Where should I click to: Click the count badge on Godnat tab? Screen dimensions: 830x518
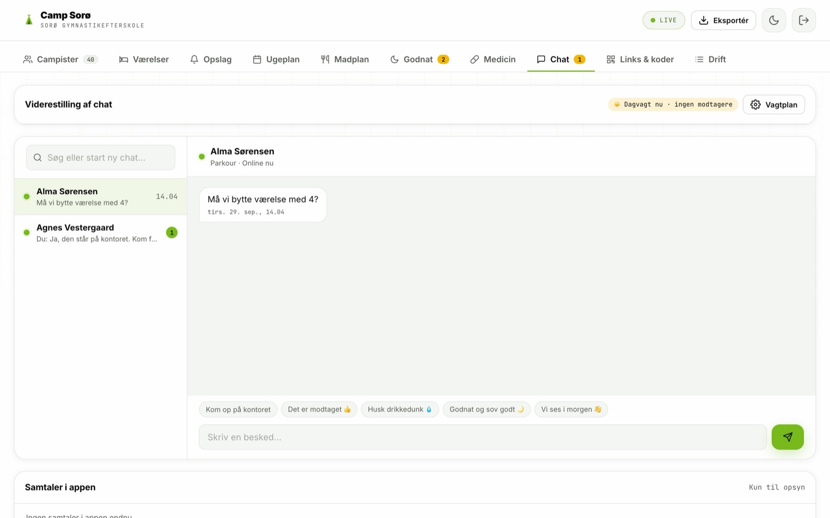click(443, 59)
